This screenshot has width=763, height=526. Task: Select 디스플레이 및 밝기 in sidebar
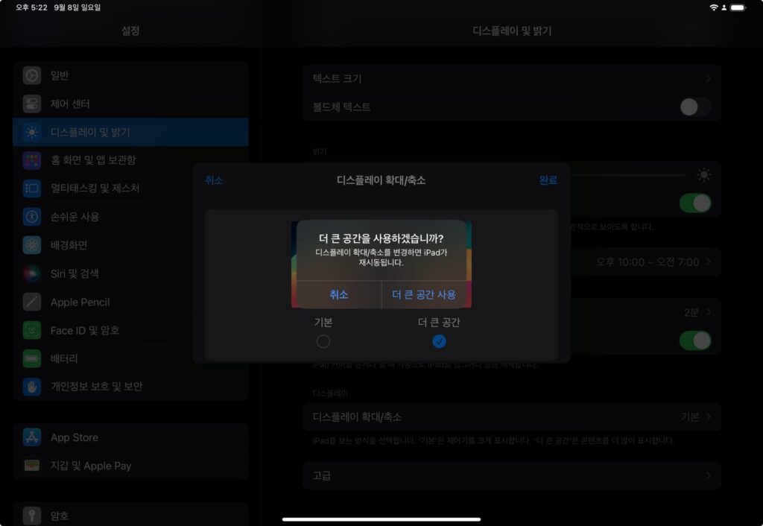(130, 132)
